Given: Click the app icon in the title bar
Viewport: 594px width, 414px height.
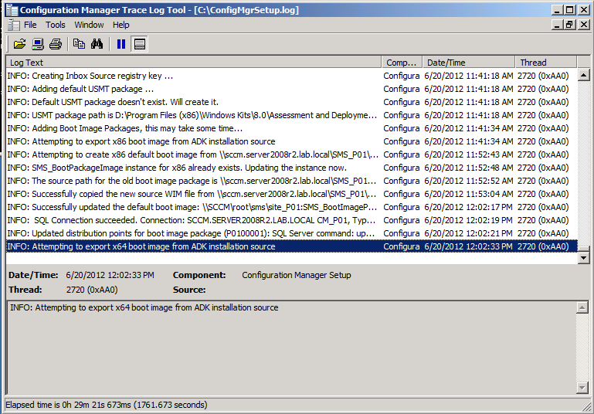Looking at the screenshot, I should [x=12, y=10].
